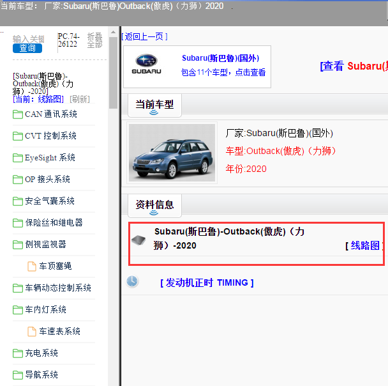Expand the 保险丝和继电器 tree item
Screen dimensions: 388x386
(54, 223)
